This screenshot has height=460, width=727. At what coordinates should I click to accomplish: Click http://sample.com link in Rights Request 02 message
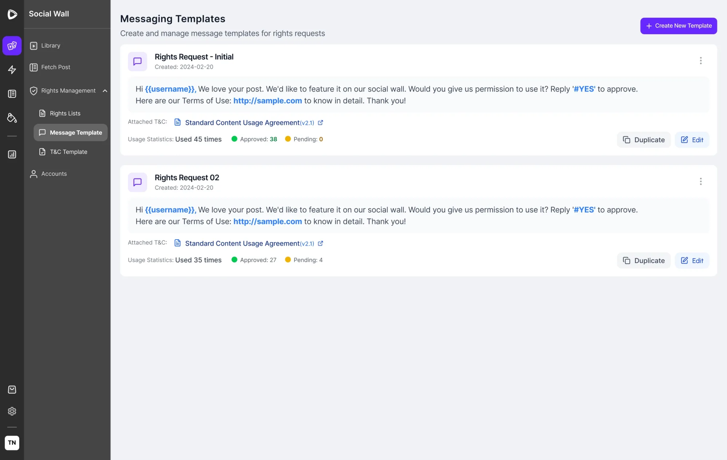[x=268, y=221]
